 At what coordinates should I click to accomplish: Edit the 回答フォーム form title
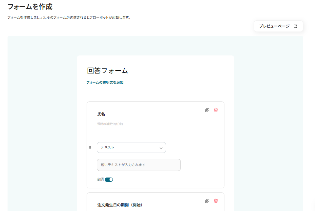pos(107,71)
